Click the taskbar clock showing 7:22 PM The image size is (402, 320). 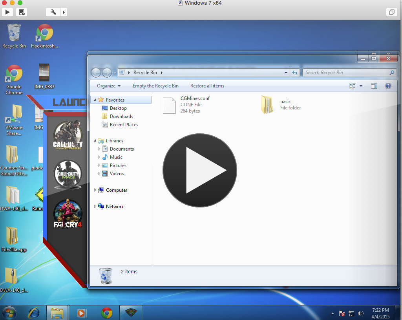point(380,313)
